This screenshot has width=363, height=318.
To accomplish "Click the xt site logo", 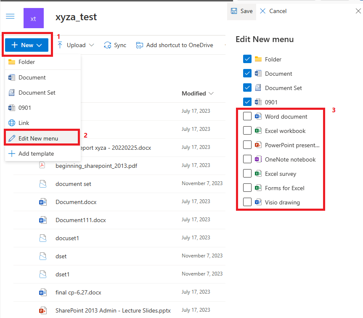I will [x=33, y=18].
